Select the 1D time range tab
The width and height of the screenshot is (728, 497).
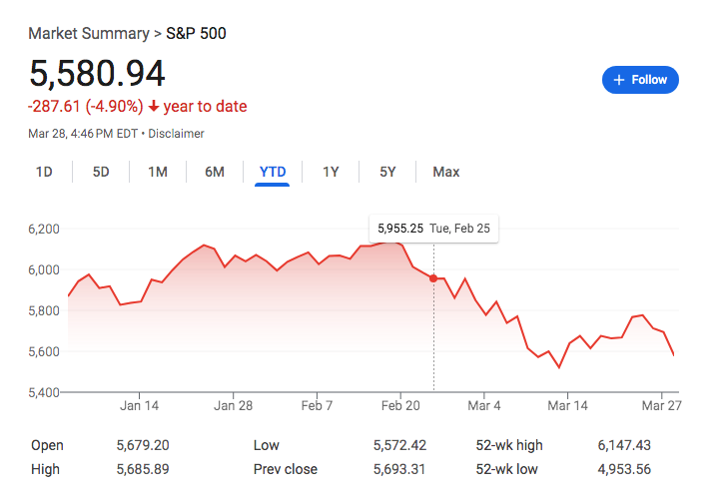[x=44, y=172]
